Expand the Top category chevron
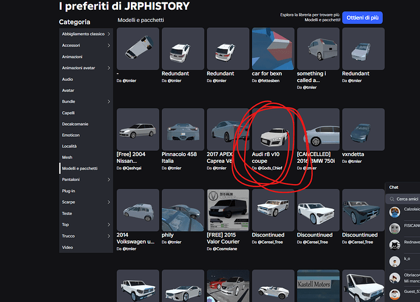 click(109, 225)
